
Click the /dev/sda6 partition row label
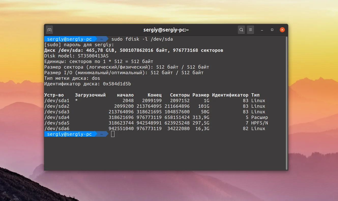(x=57, y=129)
